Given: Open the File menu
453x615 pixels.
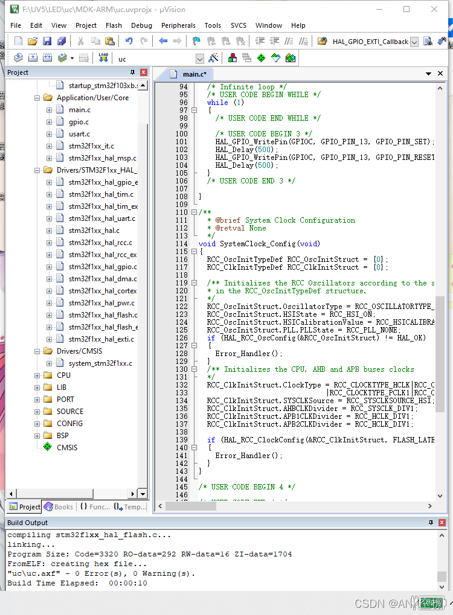Looking at the screenshot, I should point(16,25).
